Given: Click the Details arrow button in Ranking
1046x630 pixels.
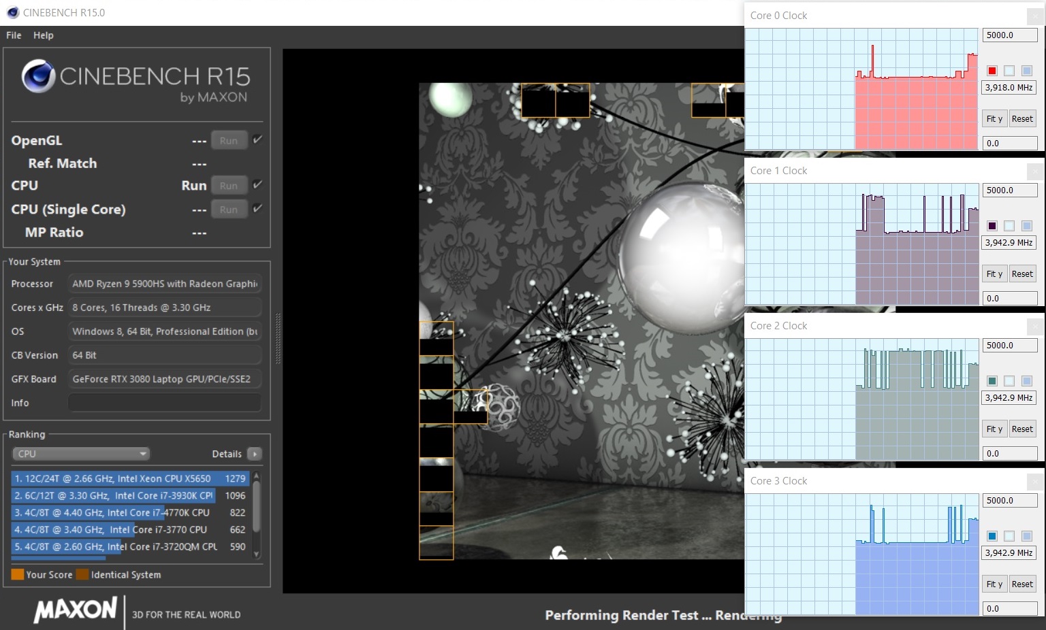Looking at the screenshot, I should click(254, 454).
